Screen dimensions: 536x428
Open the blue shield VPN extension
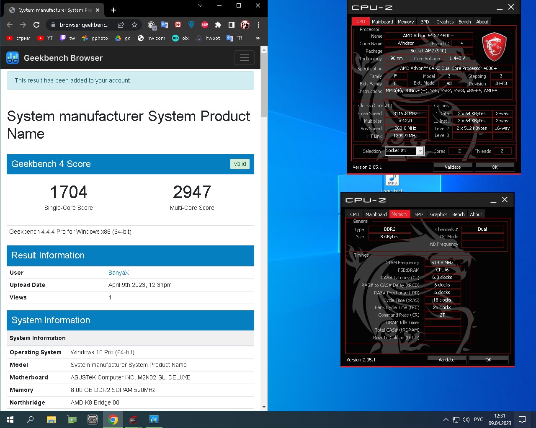[x=191, y=25]
